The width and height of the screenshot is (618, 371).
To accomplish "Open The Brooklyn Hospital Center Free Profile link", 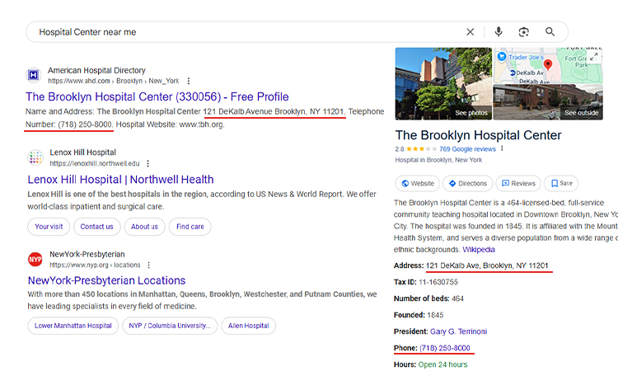I will (x=157, y=96).
